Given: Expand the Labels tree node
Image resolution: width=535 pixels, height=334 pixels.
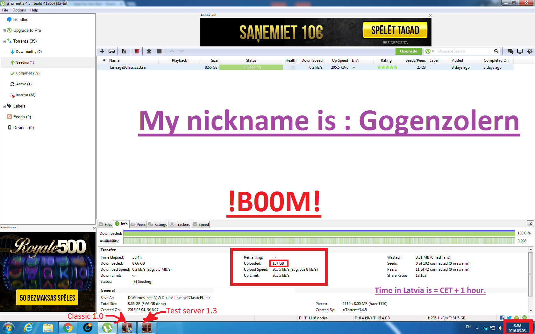Looking at the screenshot, I should (4, 106).
